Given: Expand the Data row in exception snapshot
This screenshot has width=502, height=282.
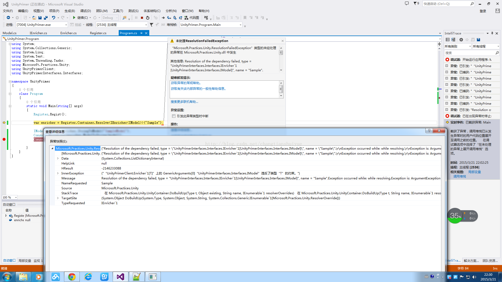Looking at the screenshot, I should (58, 158).
